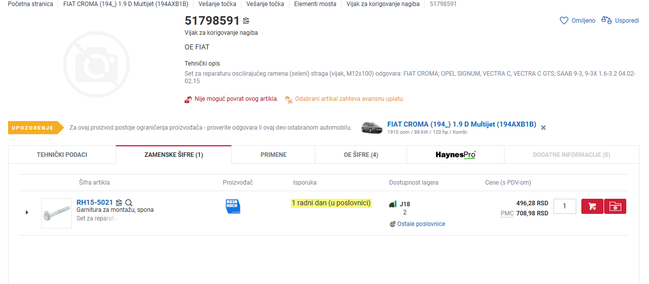Click Dodatne informacije (0) tab
The width and height of the screenshot is (649, 284).
pos(572,155)
